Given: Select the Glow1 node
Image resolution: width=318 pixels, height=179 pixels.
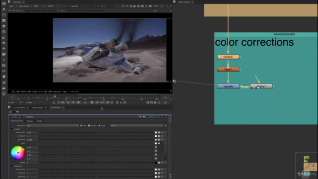Looking at the screenshot, I should click(x=228, y=70).
